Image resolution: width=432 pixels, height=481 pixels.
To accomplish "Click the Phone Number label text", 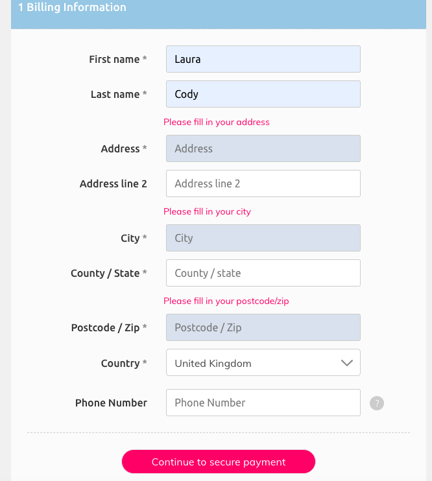I will pos(111,403).
